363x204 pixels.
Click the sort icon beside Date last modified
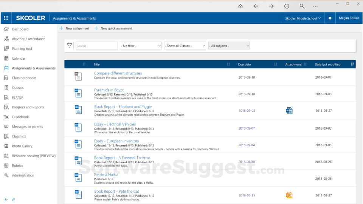click(x=352, y=64)
